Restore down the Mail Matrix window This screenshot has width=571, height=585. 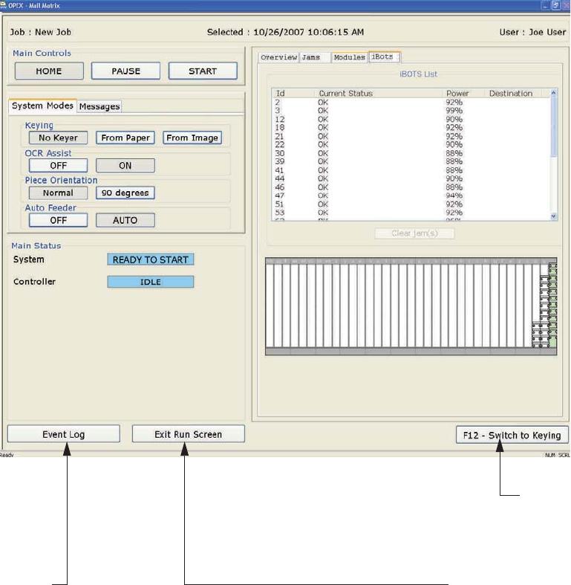point(555,6)
